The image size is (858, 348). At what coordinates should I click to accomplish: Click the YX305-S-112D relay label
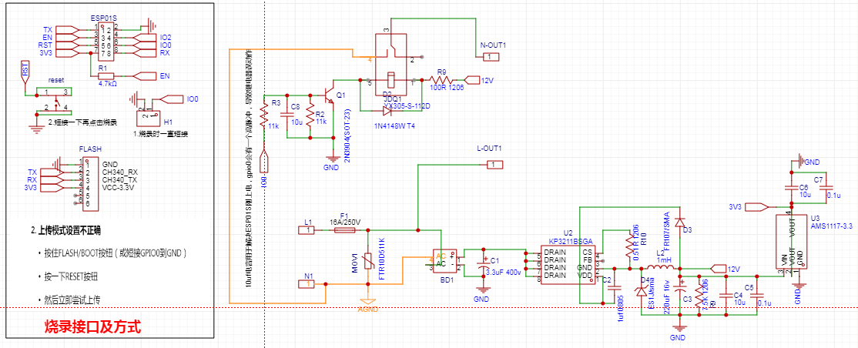407,105
